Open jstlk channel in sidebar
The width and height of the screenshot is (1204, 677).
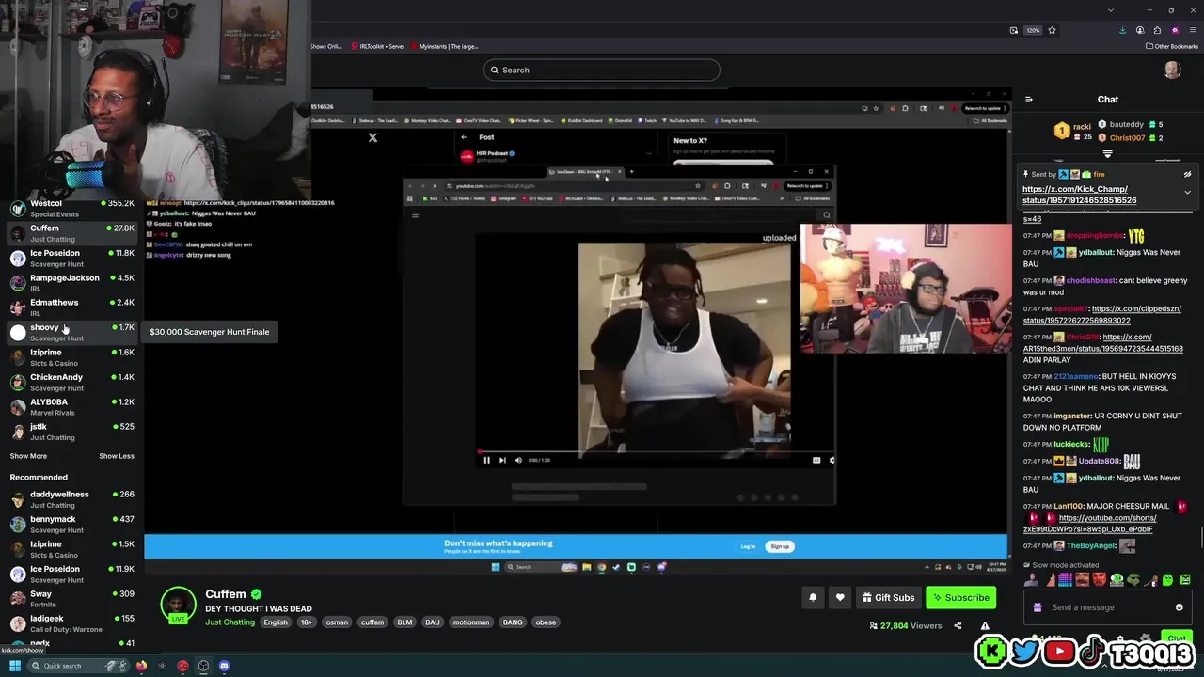tap(72, 431)
